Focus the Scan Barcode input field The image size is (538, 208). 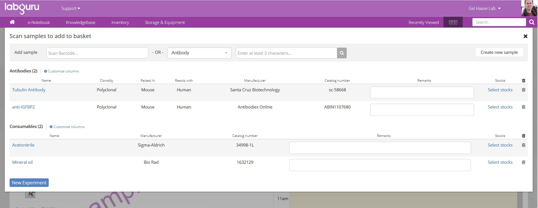pos(97,53)
